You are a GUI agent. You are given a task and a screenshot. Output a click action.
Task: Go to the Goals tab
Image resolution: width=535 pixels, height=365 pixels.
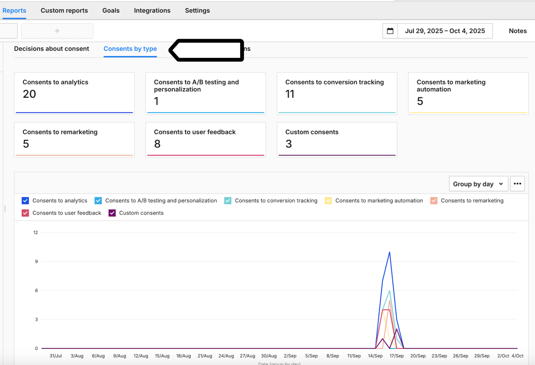point(111,10)
